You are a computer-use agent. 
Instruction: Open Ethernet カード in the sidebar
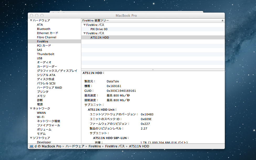(47, 33)
